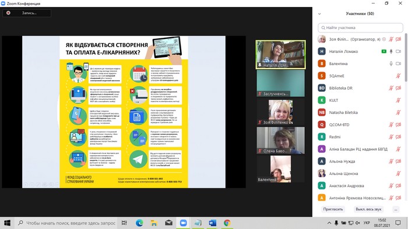Click muted mic icon beside Natasha Biletska
This screenshot has width=408, height=229.
click(x=398, y=112)
